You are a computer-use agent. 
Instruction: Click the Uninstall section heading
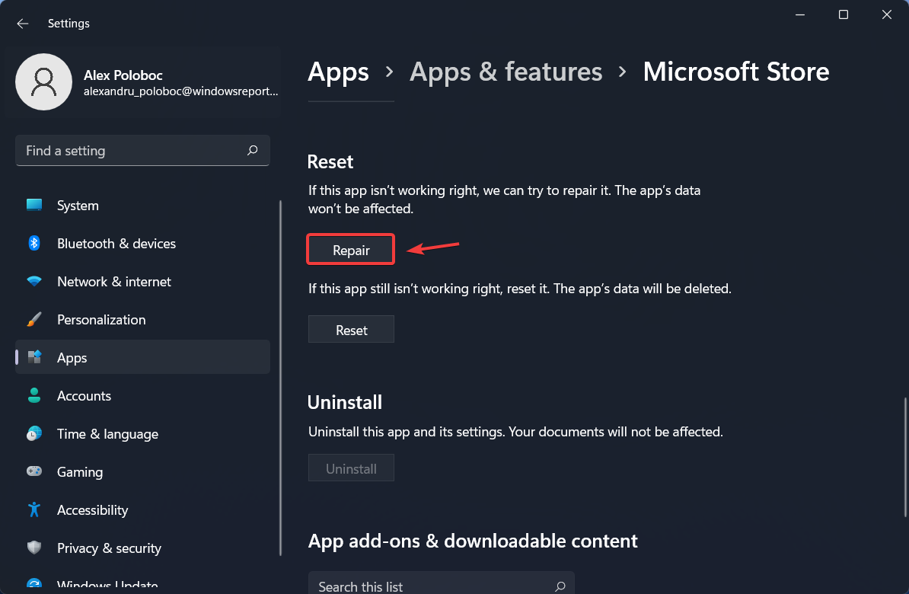(x=345, y=402)
